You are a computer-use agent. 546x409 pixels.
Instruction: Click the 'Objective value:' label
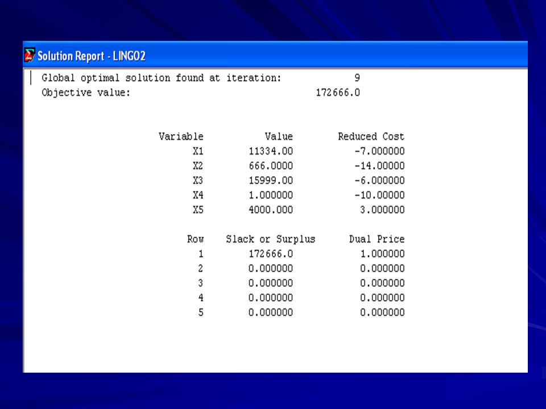[x=86, y=93]
